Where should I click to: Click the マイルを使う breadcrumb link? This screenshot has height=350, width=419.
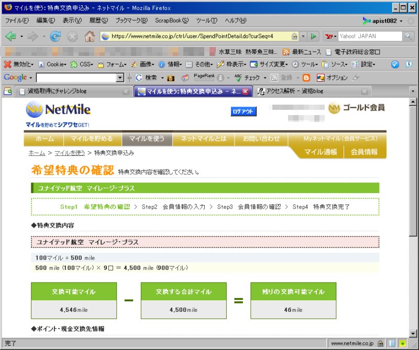(x=70, y=153)
